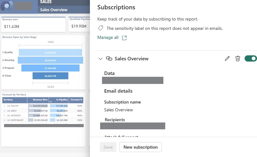Click the Revenue won card showing $11.43M
Screen dimensions: 257x157
tap(33, 24)
